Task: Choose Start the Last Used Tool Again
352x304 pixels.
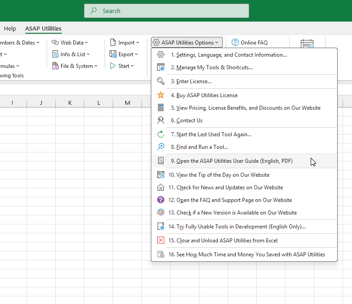Action: tap(244, 134)
